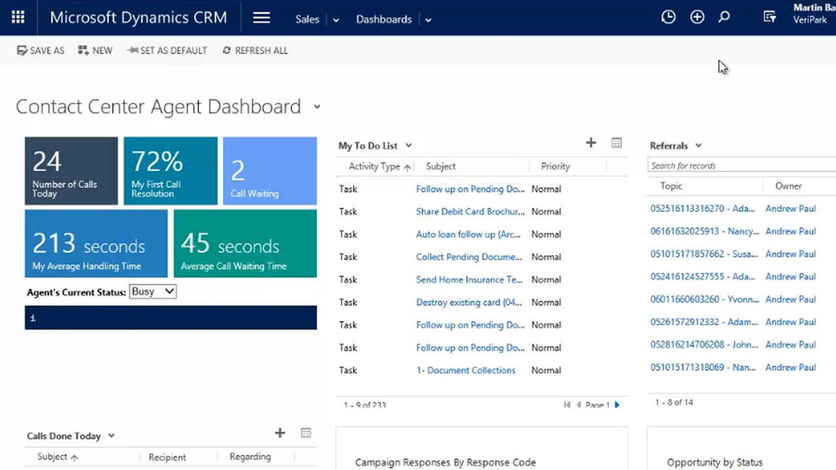Click the Referrals search for records field
Image resolution: width=836 pixels, height=470 pixels.
tap(742, 166)
